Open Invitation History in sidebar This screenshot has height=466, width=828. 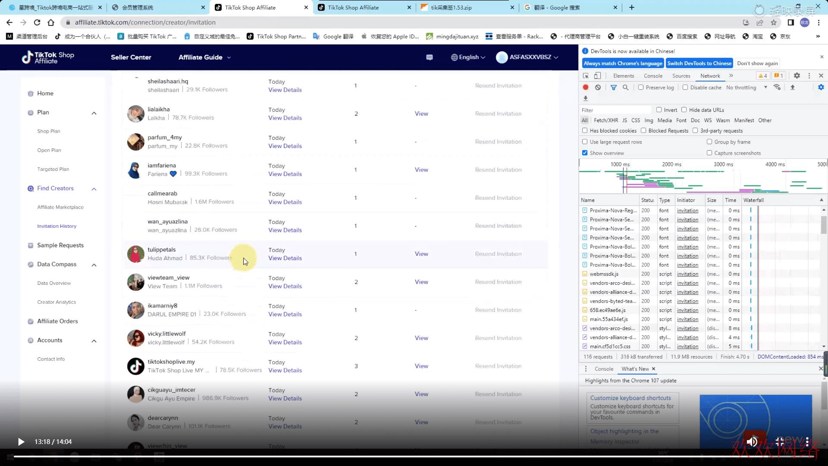click(x=56, y=226)
